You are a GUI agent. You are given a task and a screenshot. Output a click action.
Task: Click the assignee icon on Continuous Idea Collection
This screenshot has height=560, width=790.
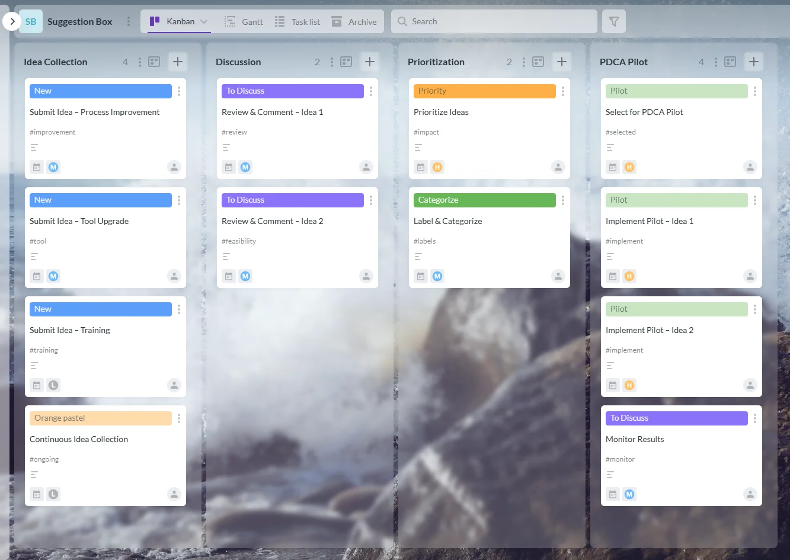tap(174, 494)
